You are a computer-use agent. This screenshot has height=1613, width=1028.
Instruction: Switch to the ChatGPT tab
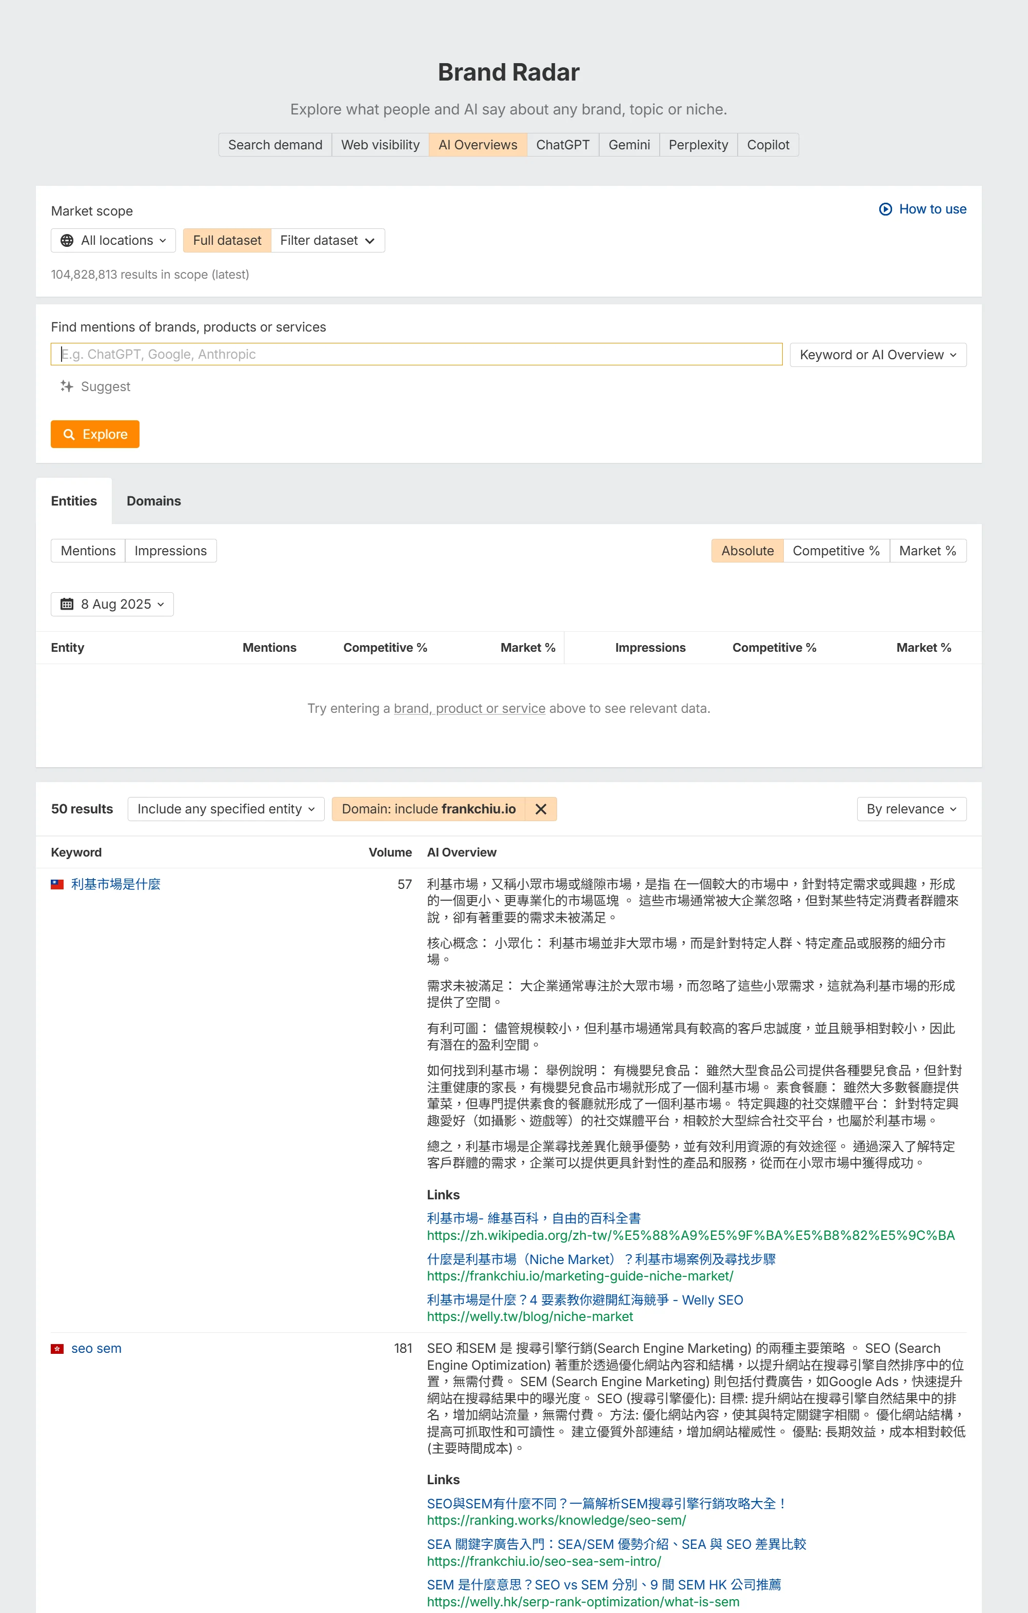562,145
